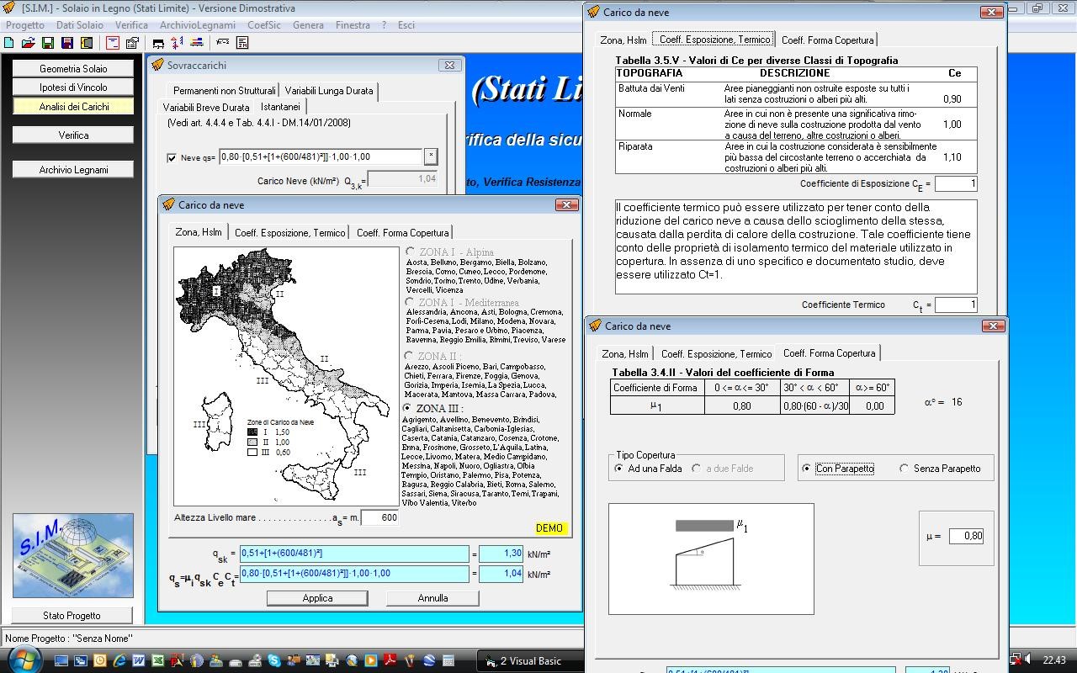Open the Variabili Lunga Durata tab
This screenshot has width=1077, height=673.
click(329, 91)
